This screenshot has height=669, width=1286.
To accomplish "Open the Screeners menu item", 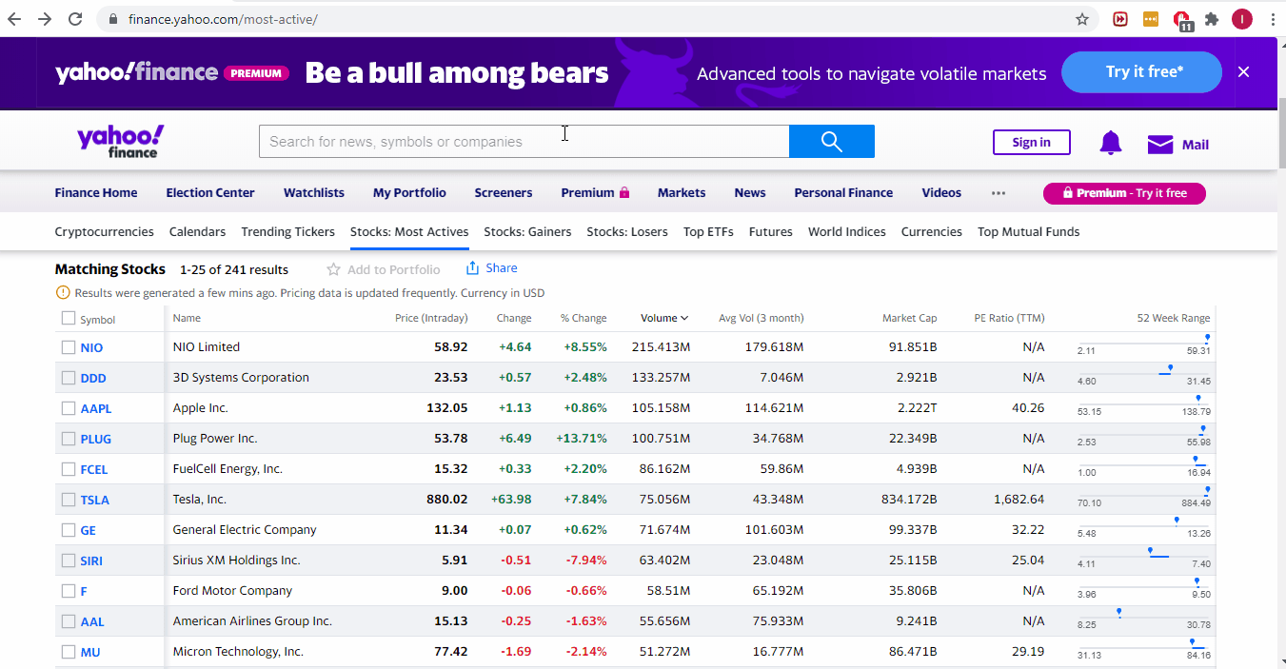I will tap(504, 193).
